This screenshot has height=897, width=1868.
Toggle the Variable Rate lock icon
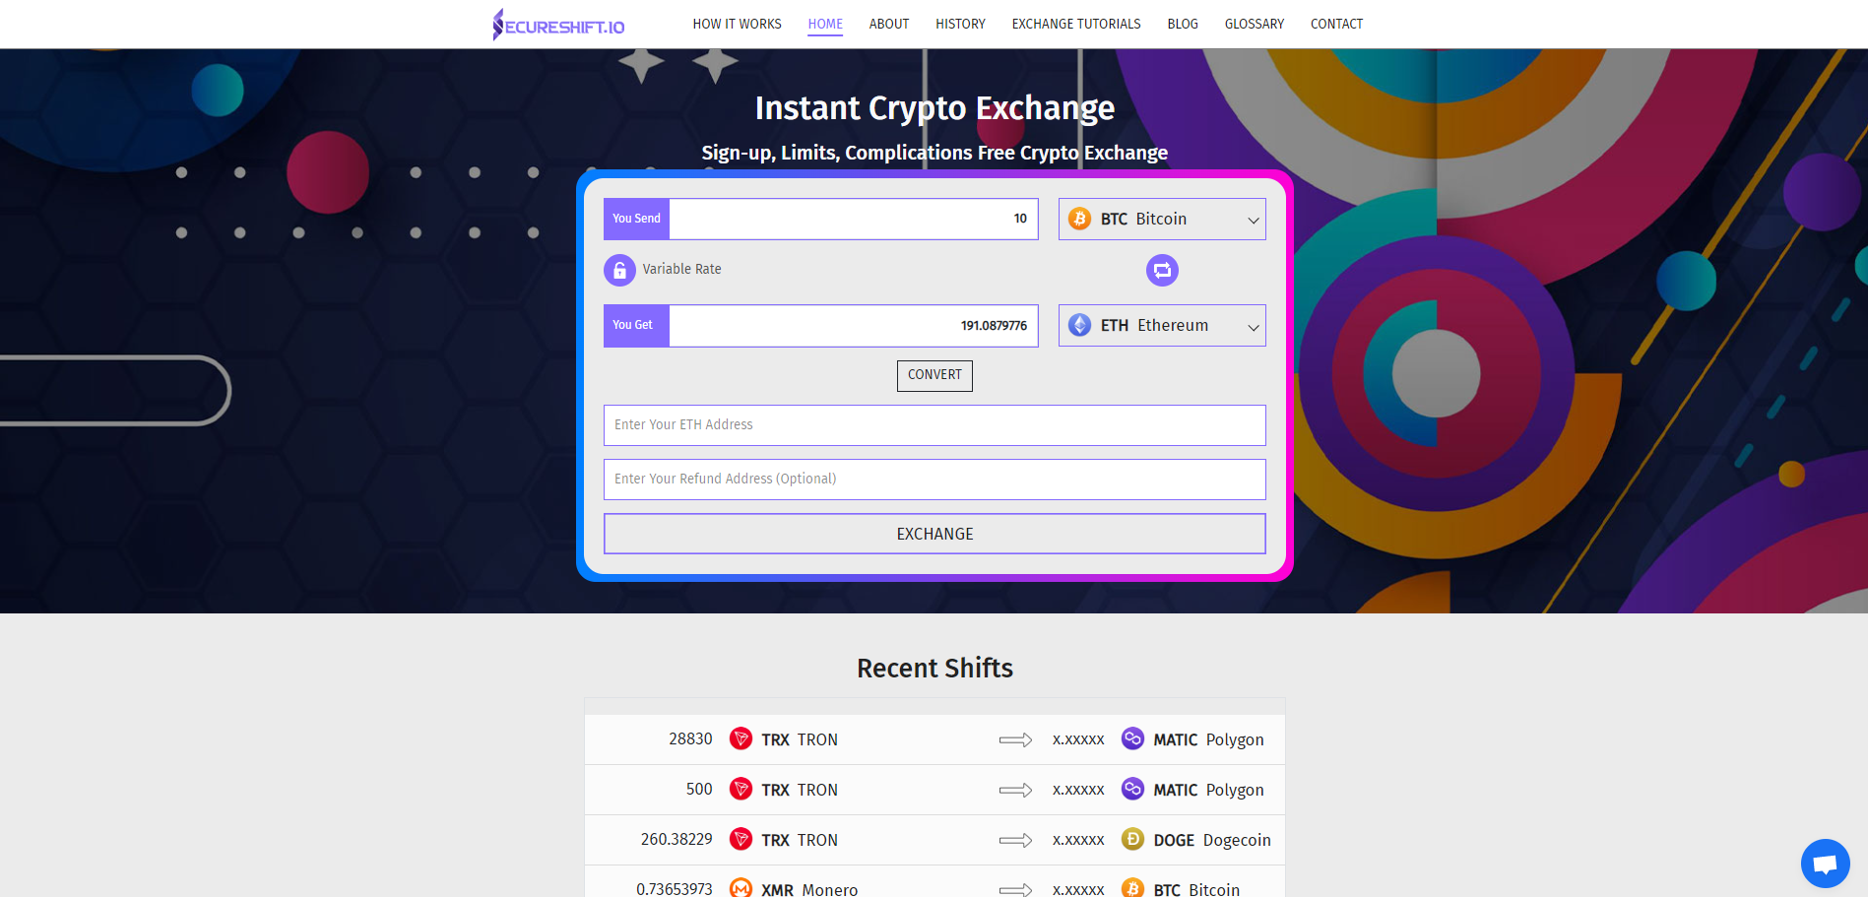point(619,270)
